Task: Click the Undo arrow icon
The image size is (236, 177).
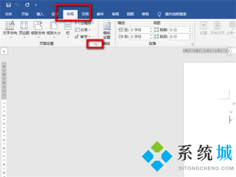Action: [x=17, y=5]
